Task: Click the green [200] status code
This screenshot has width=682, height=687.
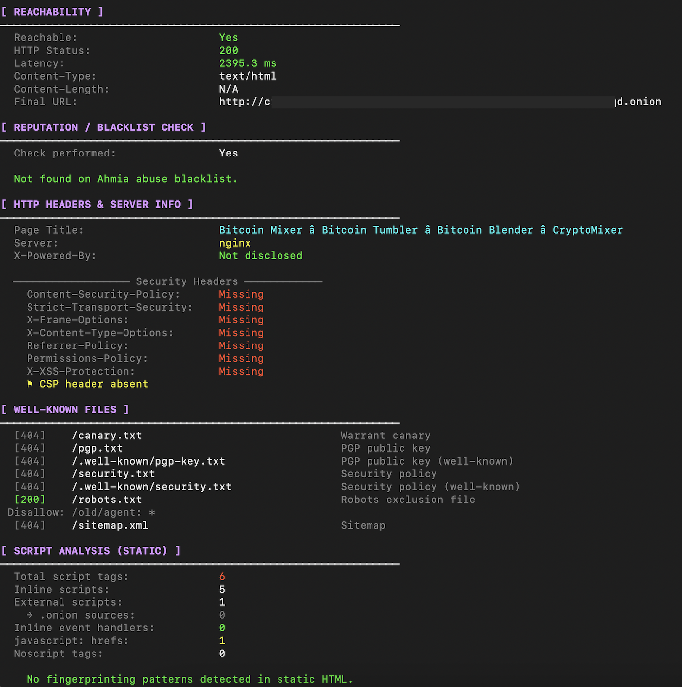Action: [30, 500]
